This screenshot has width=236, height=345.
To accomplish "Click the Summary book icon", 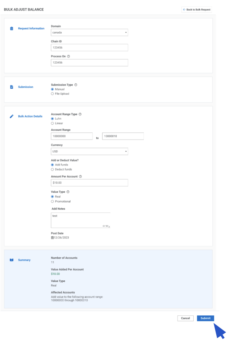I will (12, 260).
